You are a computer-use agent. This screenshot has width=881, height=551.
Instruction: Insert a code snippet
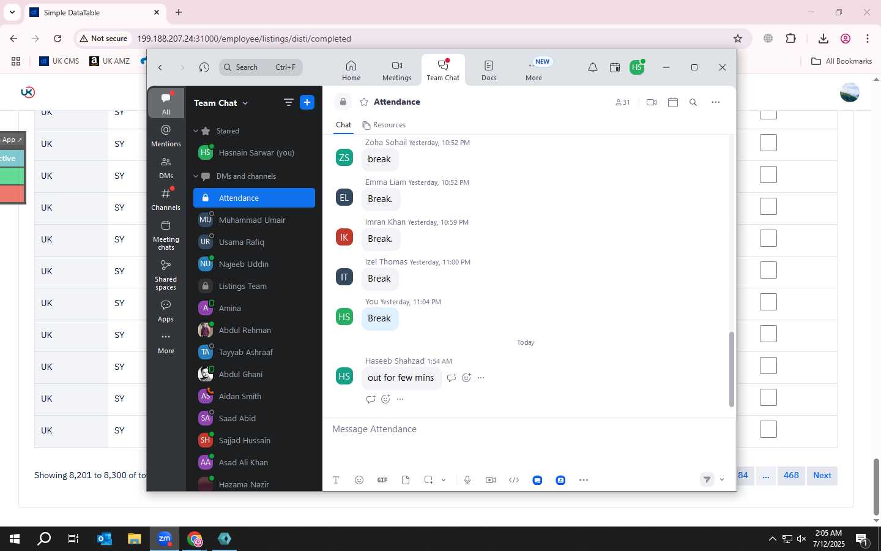click(514, 480)
